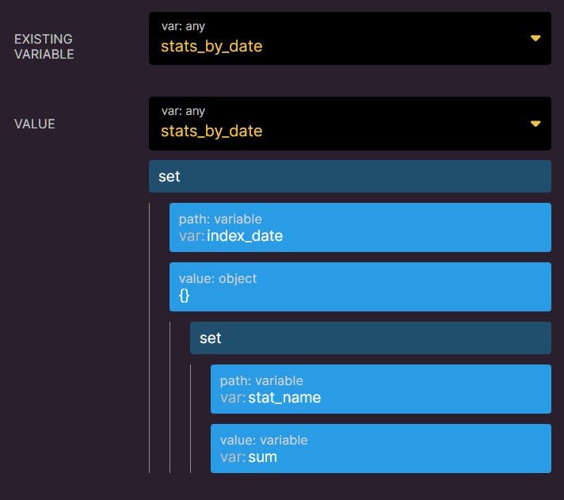Click the sum variable name

[262, 457]
